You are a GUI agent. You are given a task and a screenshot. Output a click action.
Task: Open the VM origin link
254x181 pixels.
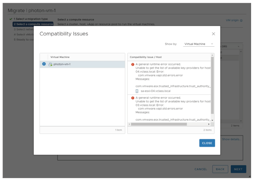[232, 20]
